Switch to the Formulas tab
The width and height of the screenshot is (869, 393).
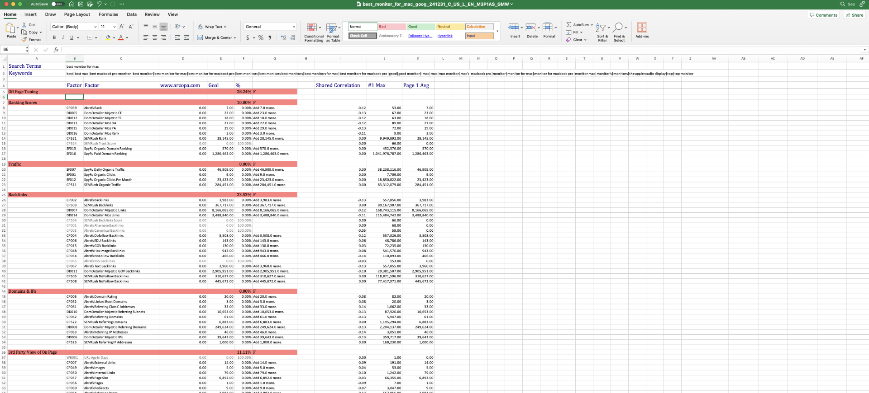(108, 14)
